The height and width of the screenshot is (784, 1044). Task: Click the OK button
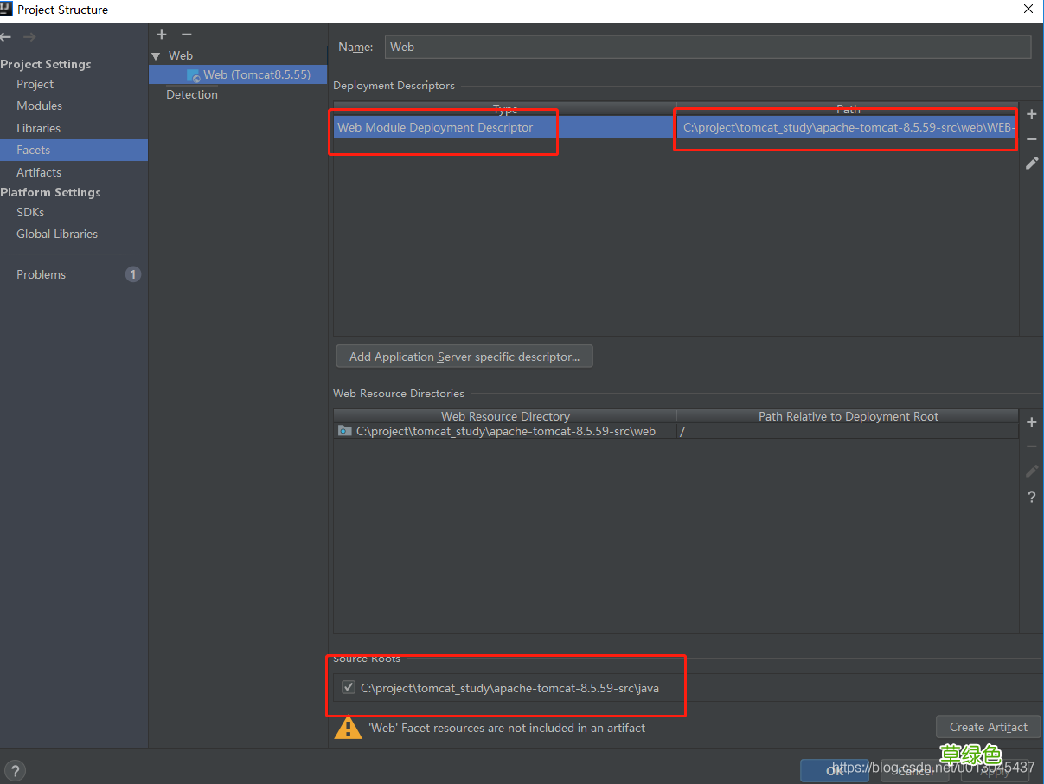(x=835, y=770)
